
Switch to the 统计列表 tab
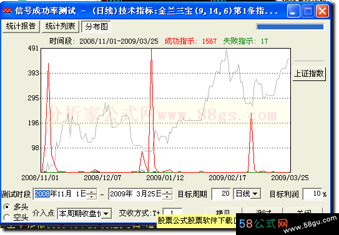[x=61, y=27]
